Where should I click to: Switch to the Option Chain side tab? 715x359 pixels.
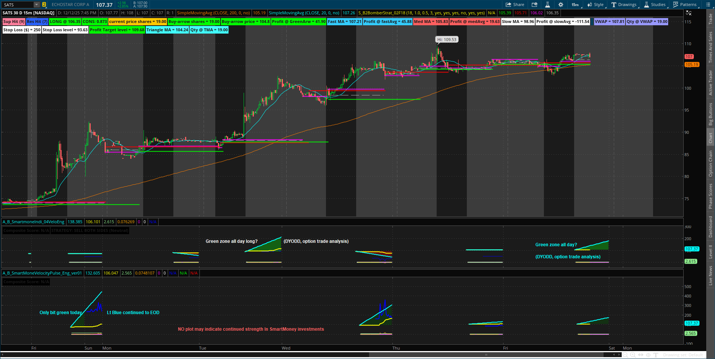(x=710, y=163)
